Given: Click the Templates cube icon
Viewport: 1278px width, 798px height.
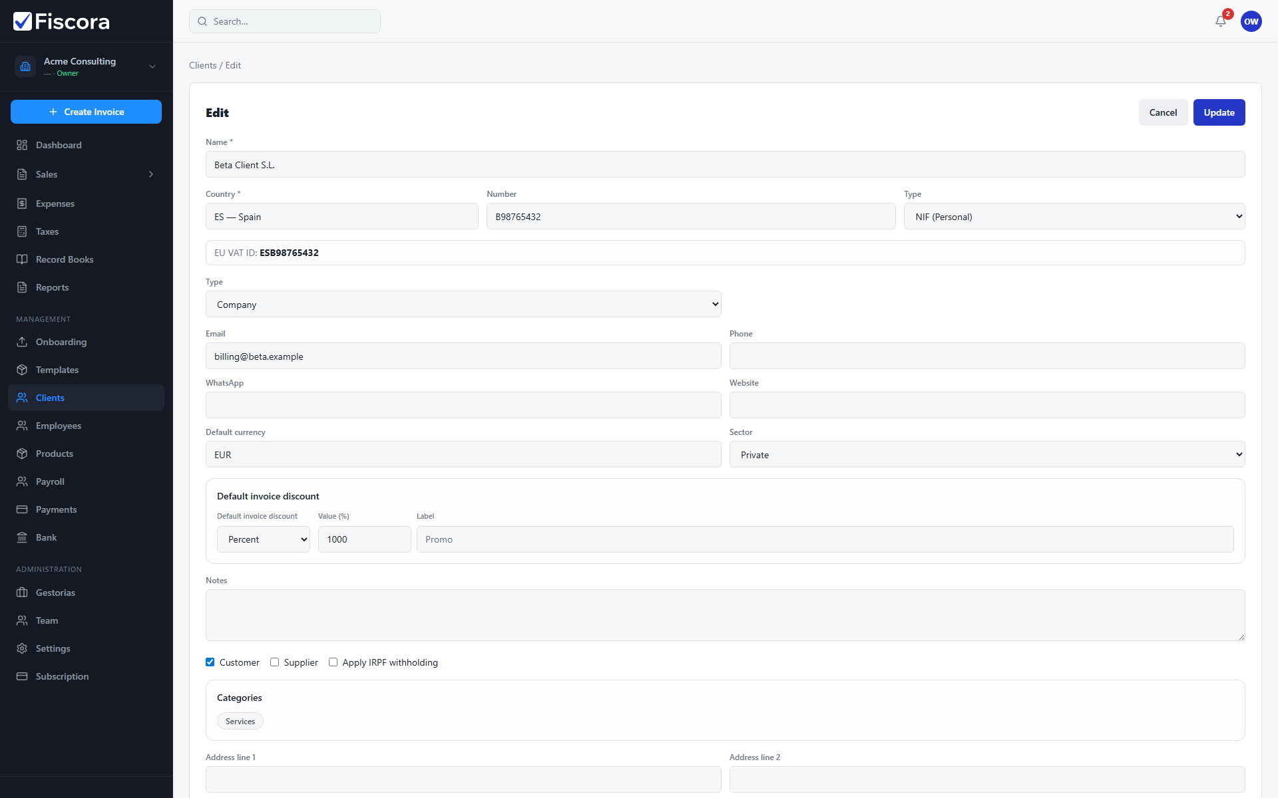Looking at the screenshot, I should point(22,370).
